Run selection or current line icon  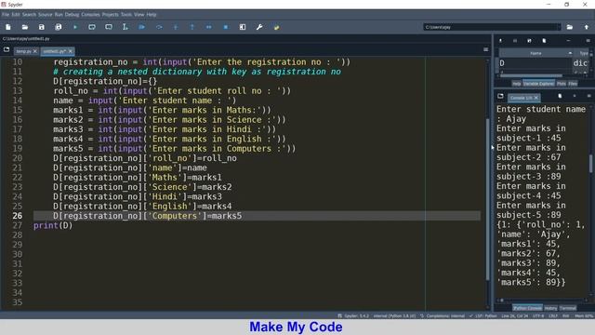coord(125,27)
